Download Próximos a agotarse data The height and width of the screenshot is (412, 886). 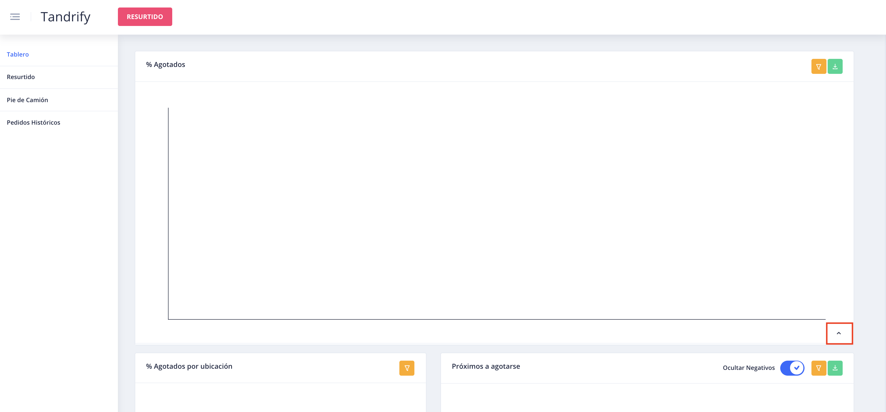pos(835,368)
